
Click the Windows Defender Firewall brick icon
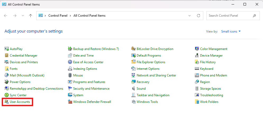[70, 102]
